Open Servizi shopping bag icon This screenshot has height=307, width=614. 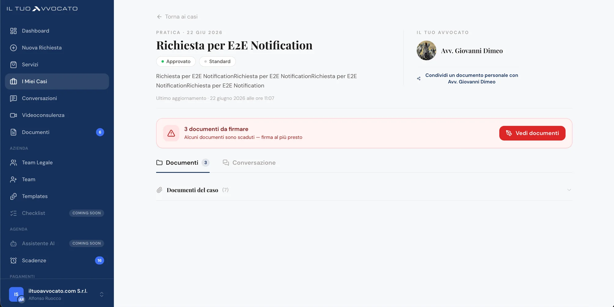click(13, 64)
